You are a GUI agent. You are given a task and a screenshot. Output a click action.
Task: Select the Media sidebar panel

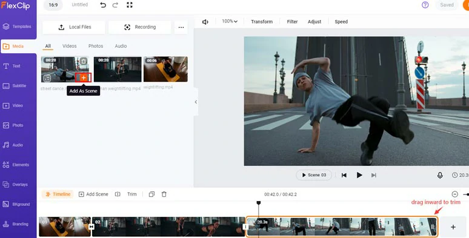18,47
